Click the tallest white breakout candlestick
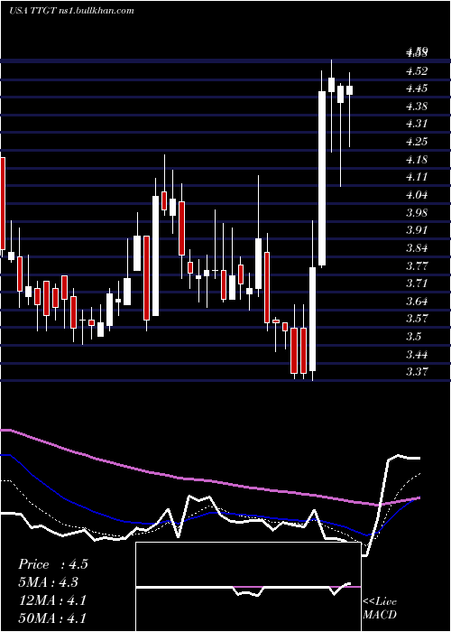Image resolution: width=451 pixels, height=632 pixels. (x=322, y=179)
